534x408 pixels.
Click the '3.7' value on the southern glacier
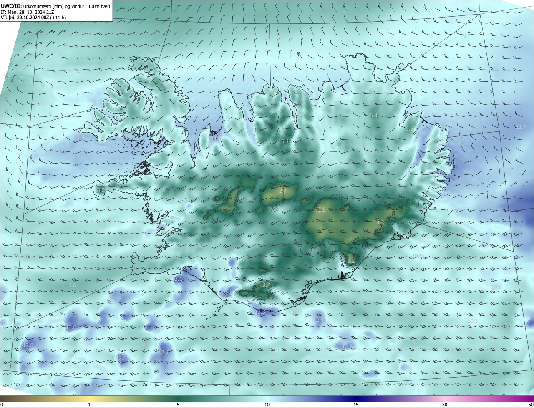[267, 285]
